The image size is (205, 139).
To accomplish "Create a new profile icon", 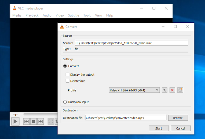I will 180,90.
